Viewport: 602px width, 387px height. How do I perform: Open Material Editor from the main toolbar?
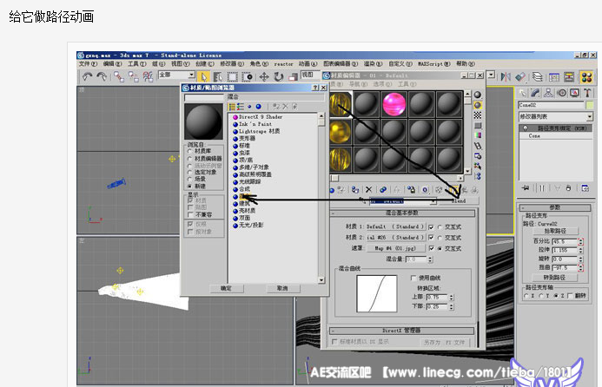coord(586,77)
